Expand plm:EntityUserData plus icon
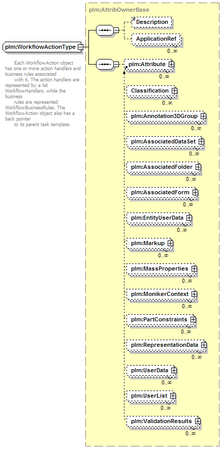This screenshot has width=222, height=449. [189, 218]
